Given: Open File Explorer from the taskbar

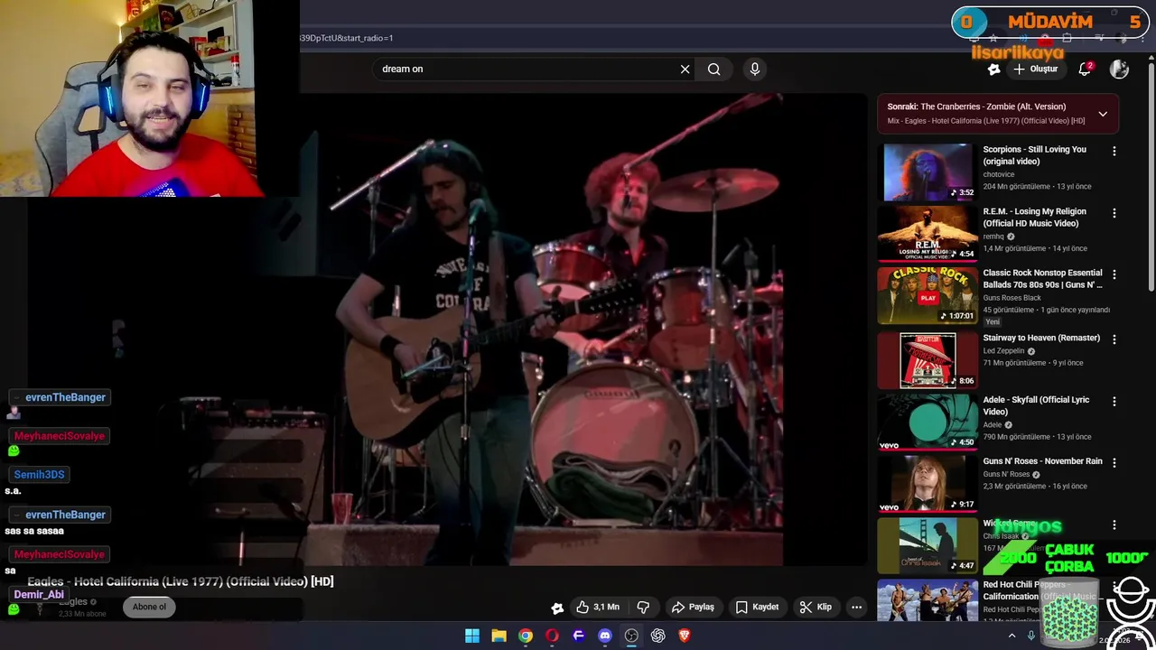Looking at the screenshot, I should pyautogui.click(x=499, y=636).
